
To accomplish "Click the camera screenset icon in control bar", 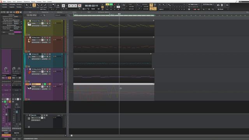I will pyautogui.click(x=218, y=5).
